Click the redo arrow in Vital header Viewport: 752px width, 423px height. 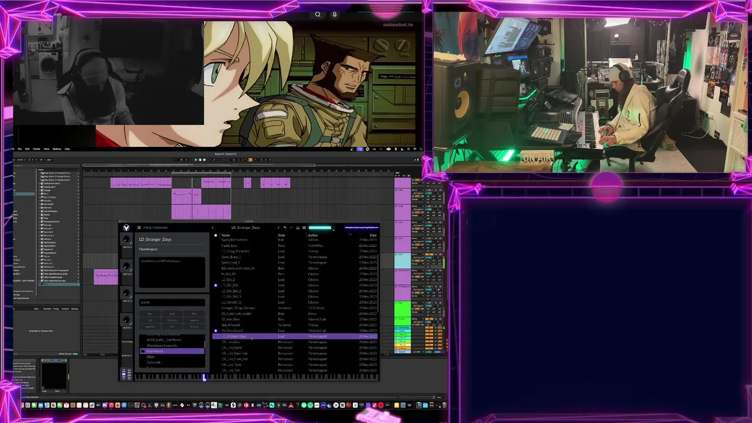pos(291,228)
